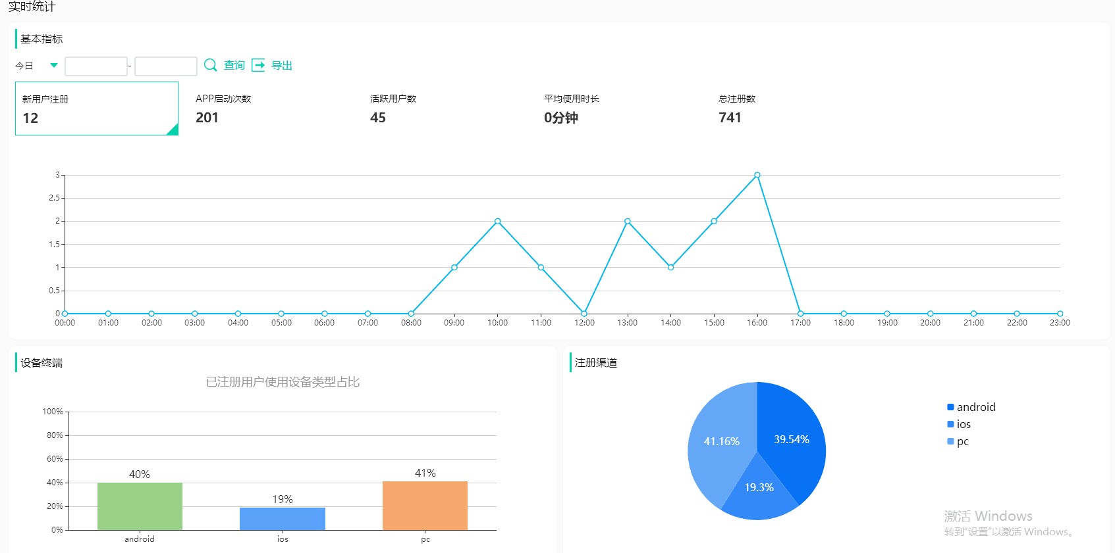Click the 0分钟 value
The image size is (1115, 553).
tap(561, 118)
